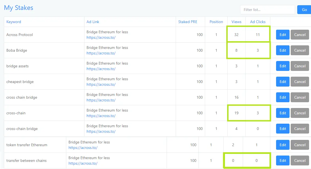Edit the cross-chain bridge stake
The image size is (311, 169).
[283, 129]
